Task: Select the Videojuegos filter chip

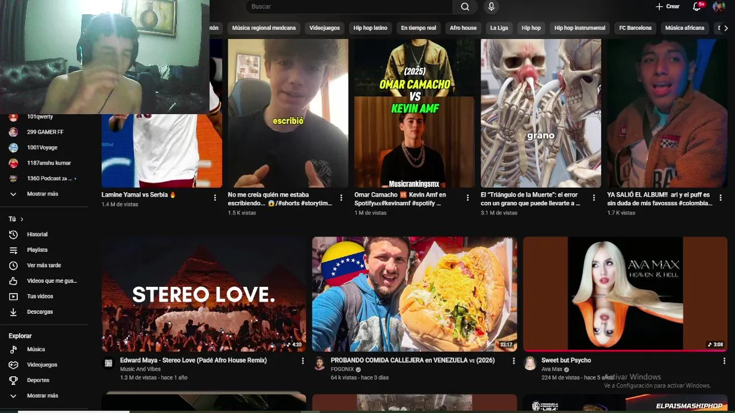Action: coord(324,28)
